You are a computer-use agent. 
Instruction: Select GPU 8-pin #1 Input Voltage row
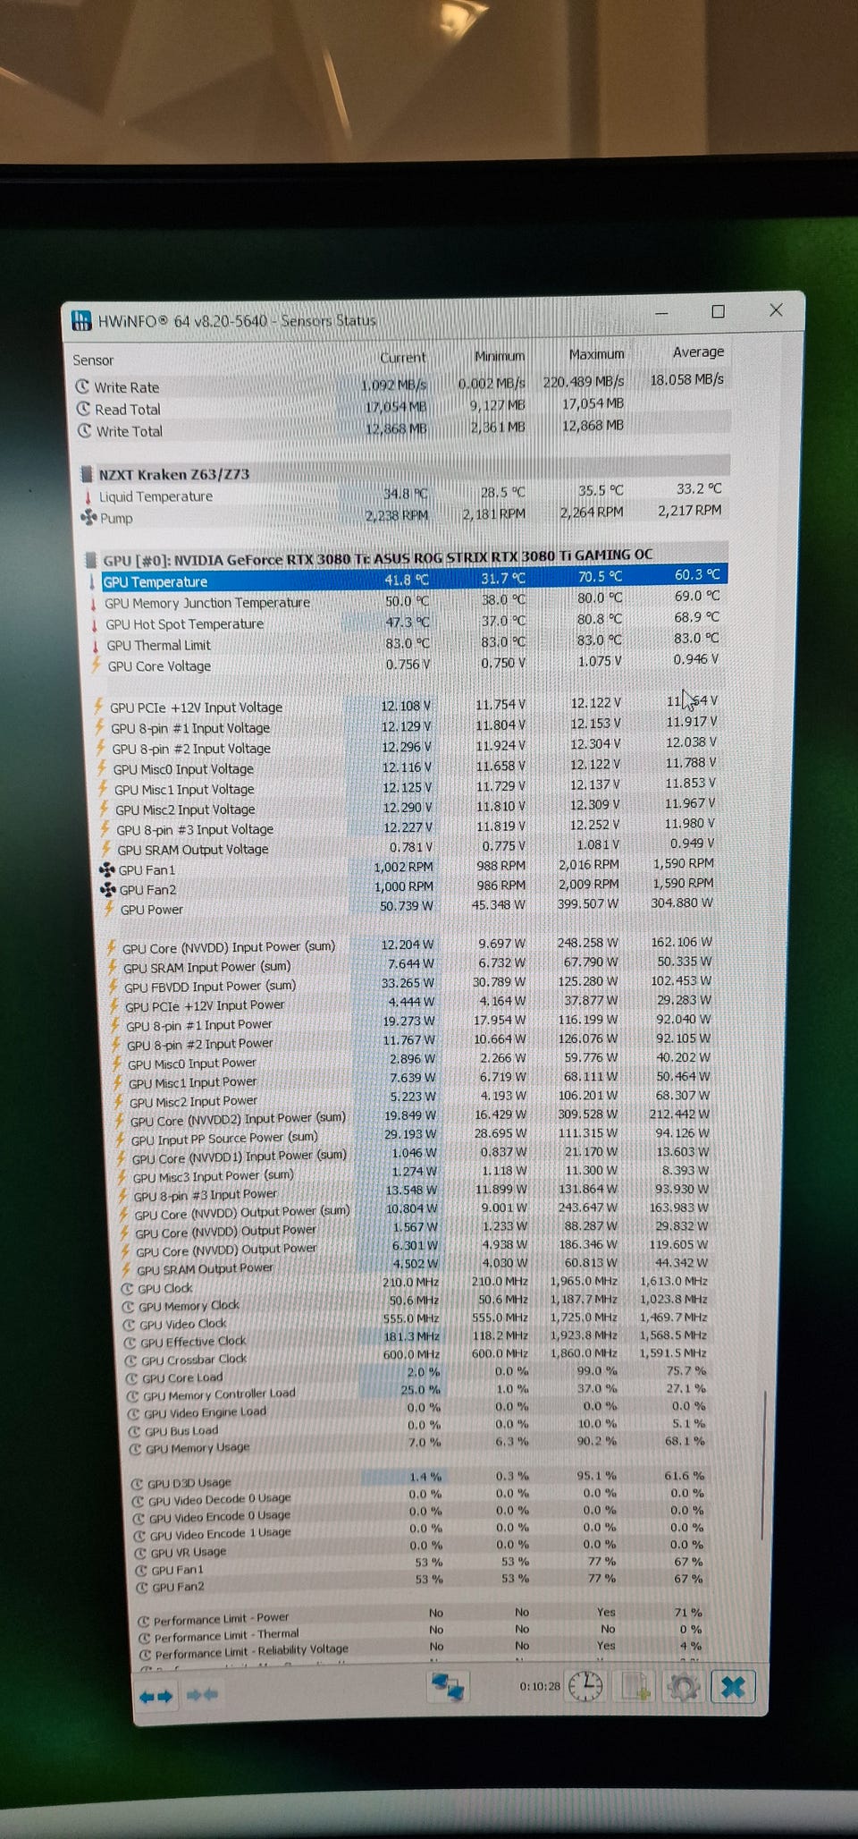(x=413, y=725)
